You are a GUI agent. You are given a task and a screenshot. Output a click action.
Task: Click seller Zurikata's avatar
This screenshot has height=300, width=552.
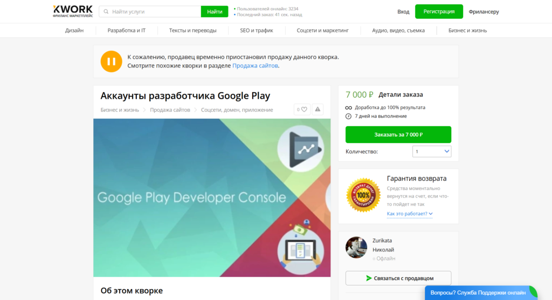click(356, 248)
